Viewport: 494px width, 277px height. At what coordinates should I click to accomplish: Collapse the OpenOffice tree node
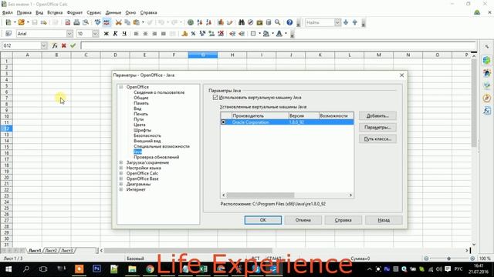coord(121,87)
